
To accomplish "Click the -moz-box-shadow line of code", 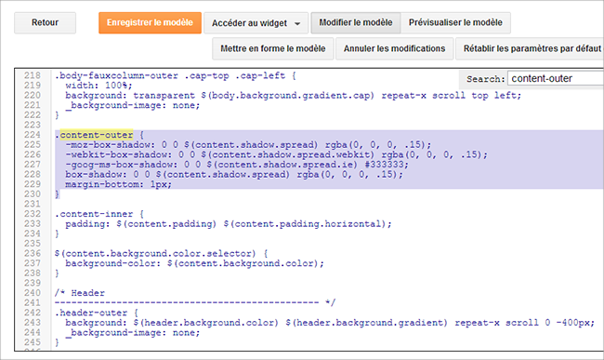I will (248, 145).
